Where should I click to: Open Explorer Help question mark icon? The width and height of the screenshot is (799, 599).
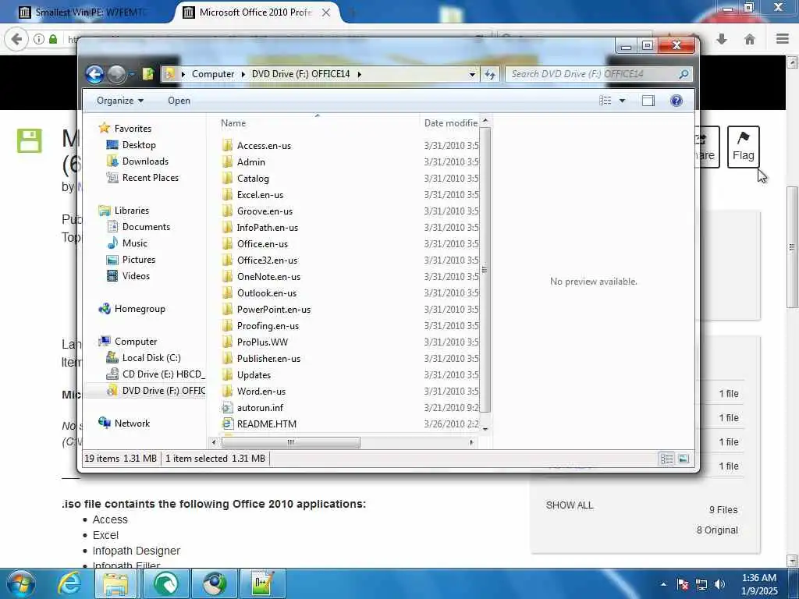click(x=676, y=101)
